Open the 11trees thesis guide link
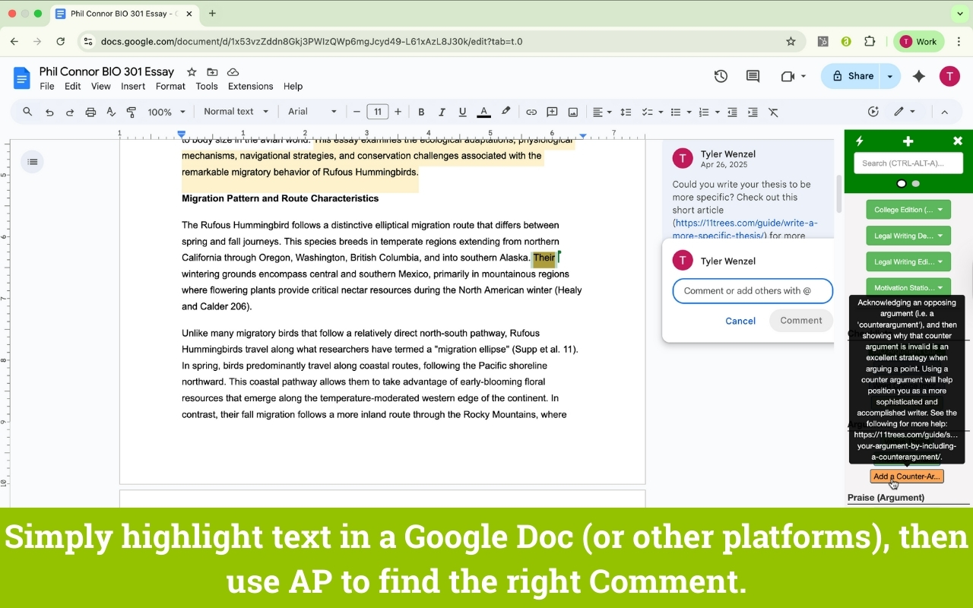973x608 pixels. pos(745,223)
